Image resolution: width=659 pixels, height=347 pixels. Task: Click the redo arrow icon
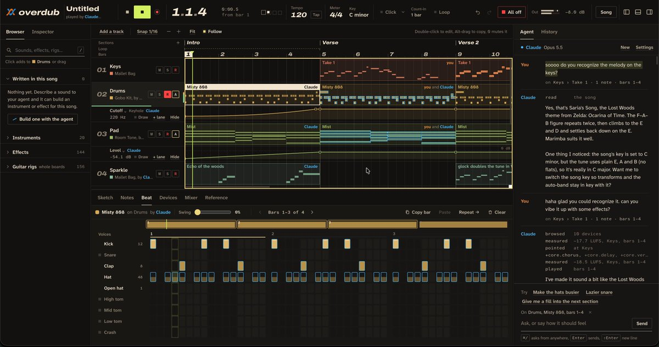click(x=489, y=12)
